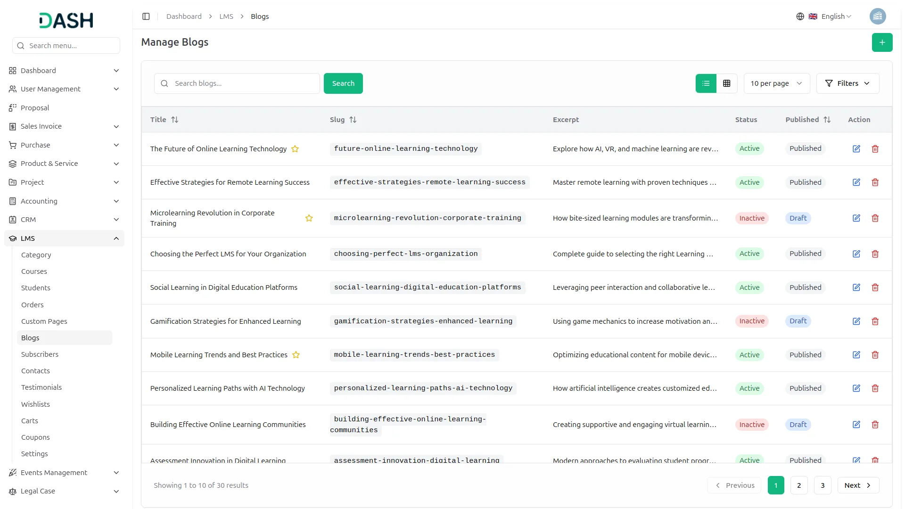Viewport: 905px width, 509px height.
Task: Switch to grid view layout
Action: coord(726,83)
